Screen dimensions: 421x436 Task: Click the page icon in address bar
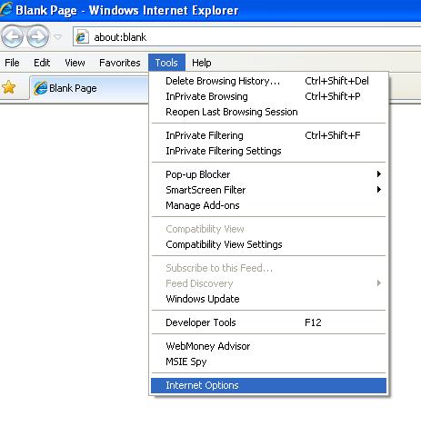[82, 37]
